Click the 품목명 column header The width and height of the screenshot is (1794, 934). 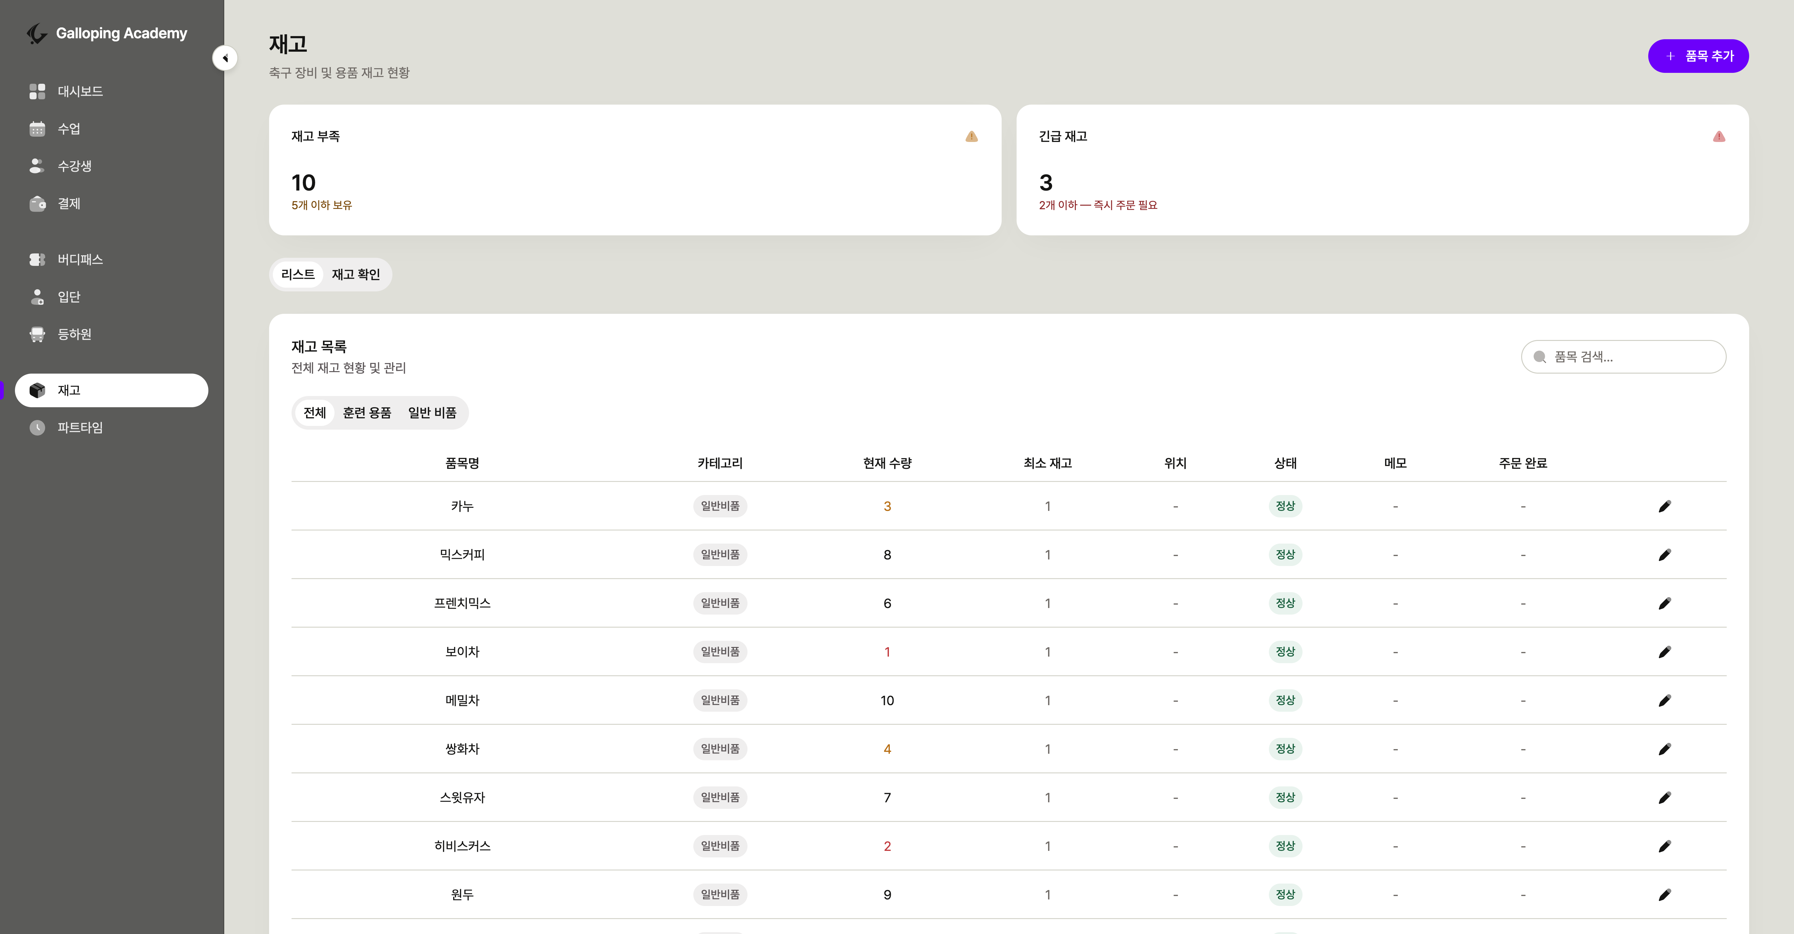point(463,463)
